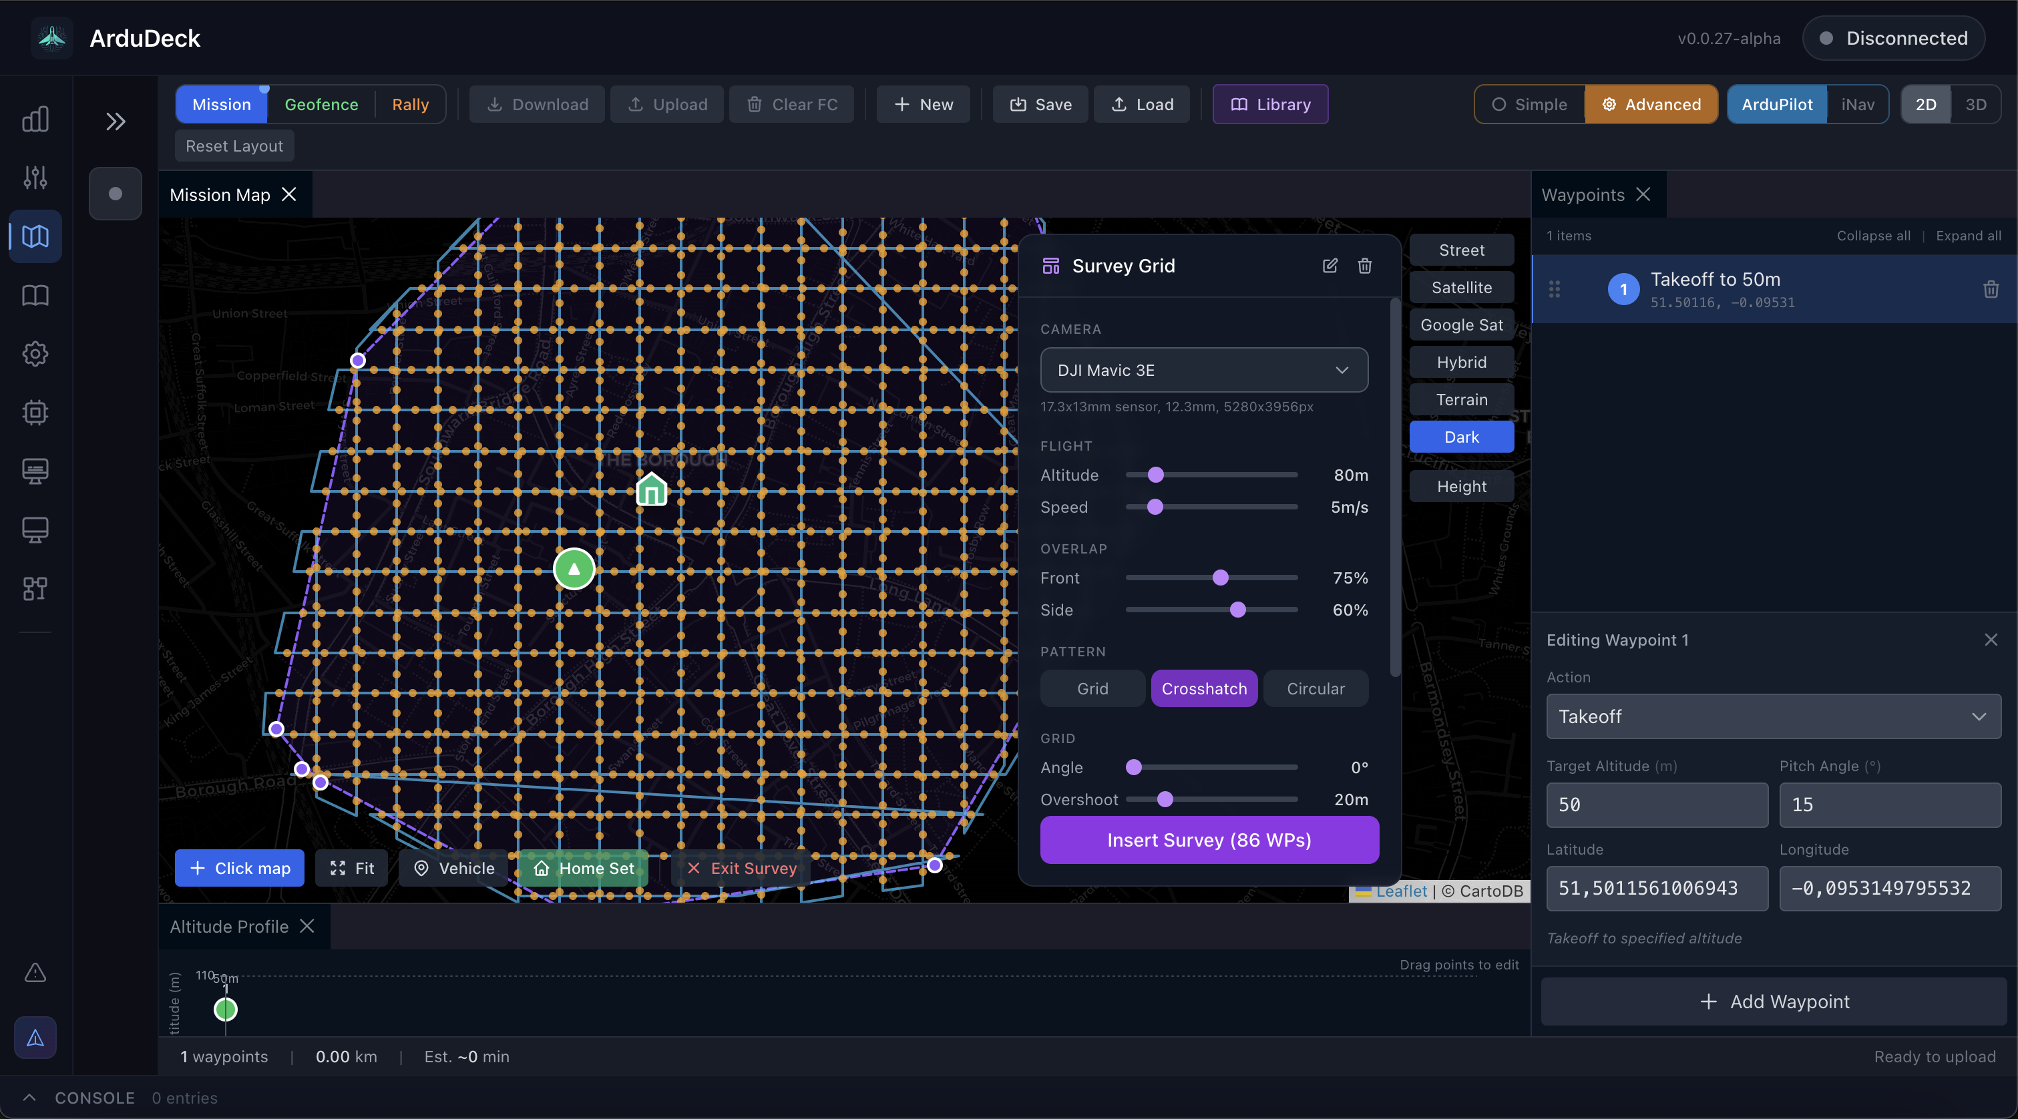
Task: Open the DJI Mavic 3E camera dropdown
Action: coord(1204,370)
